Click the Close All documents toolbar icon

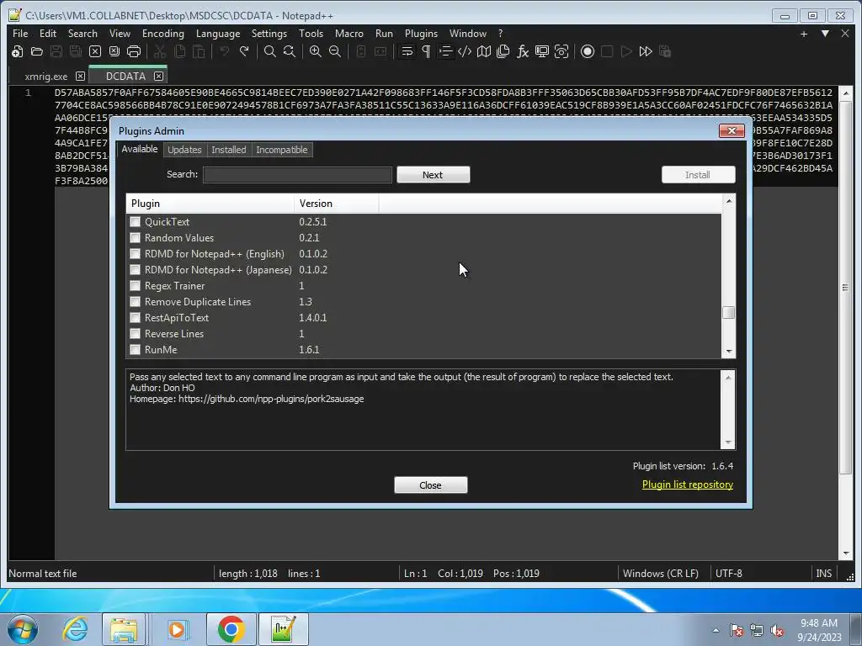point(114,51)
